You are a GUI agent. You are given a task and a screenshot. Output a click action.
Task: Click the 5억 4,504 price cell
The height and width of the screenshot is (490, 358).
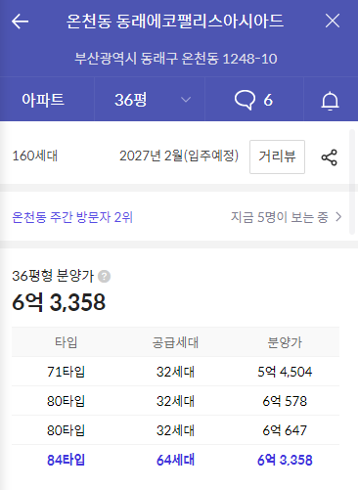[x=285, y=372]
